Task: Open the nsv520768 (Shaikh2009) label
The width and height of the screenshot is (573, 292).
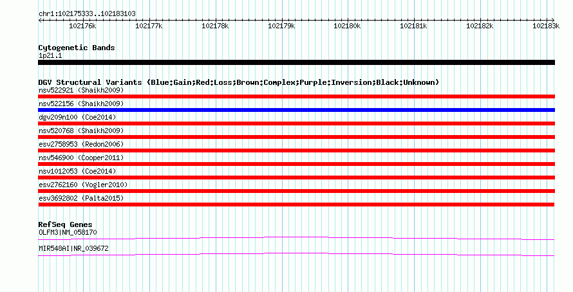Action: (x=81, y=131)
